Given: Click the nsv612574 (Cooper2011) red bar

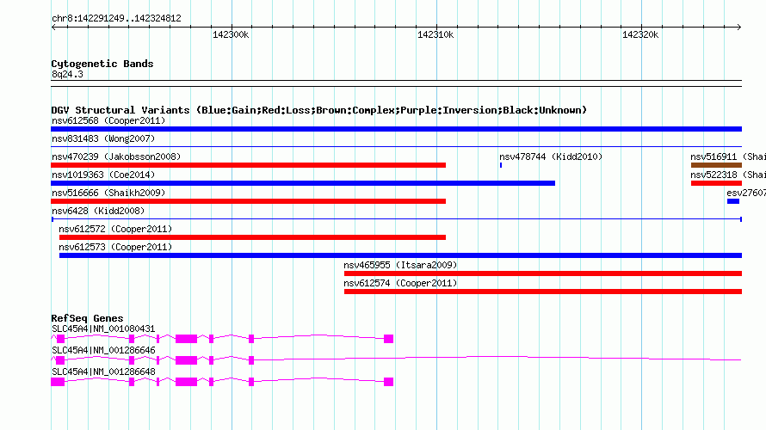Looking at the screenshot, I should pyautogui.click(x=543, y=292).
